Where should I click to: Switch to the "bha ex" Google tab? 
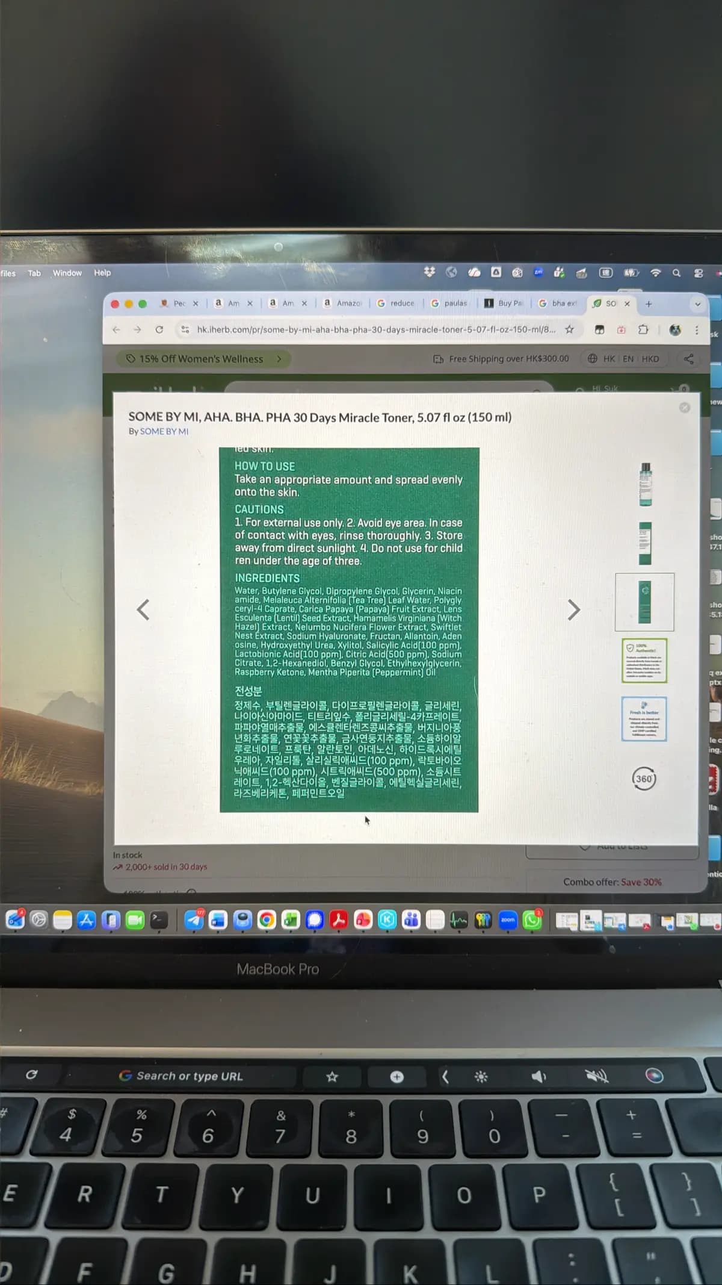click(558, 303)
